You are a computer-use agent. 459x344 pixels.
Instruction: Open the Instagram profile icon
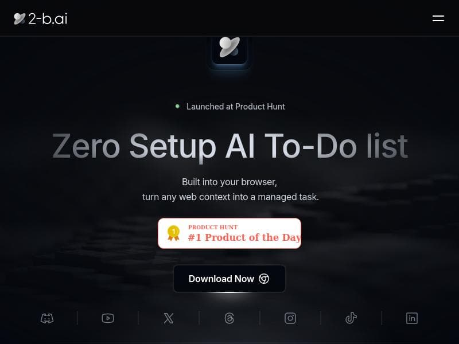290,318
